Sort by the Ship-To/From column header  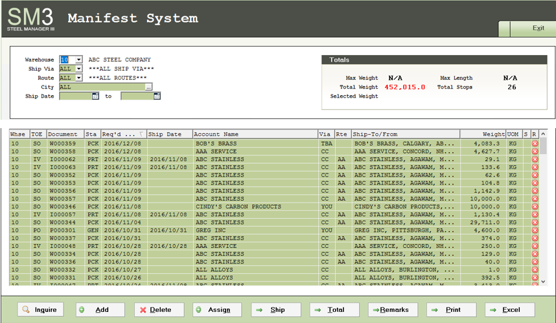406,134
